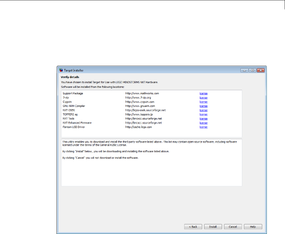Open the NXT Tools license link

click(x=203, y=119)
